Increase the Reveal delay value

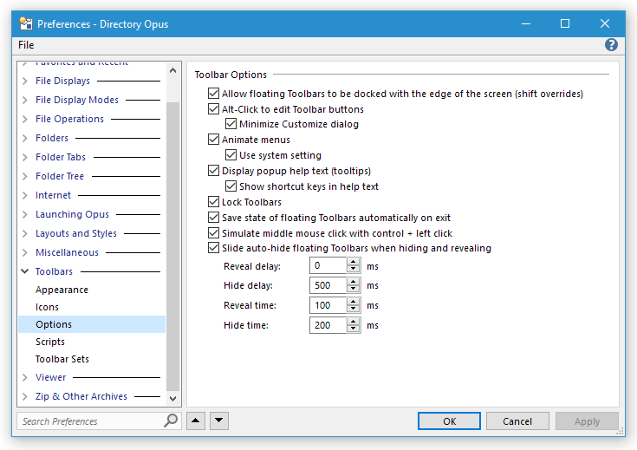coord(354,262)
